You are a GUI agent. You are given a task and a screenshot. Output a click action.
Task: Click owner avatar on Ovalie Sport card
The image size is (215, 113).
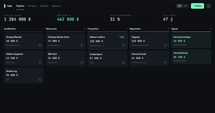(x=123, y=63)
